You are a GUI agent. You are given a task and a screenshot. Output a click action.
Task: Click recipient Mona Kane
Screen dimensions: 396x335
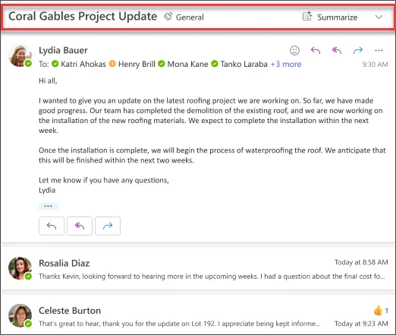click(187, 64)
